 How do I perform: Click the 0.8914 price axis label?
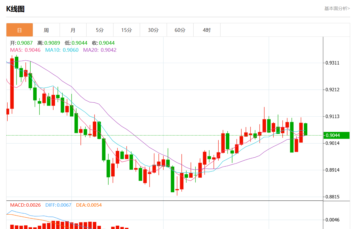point(332,170)
